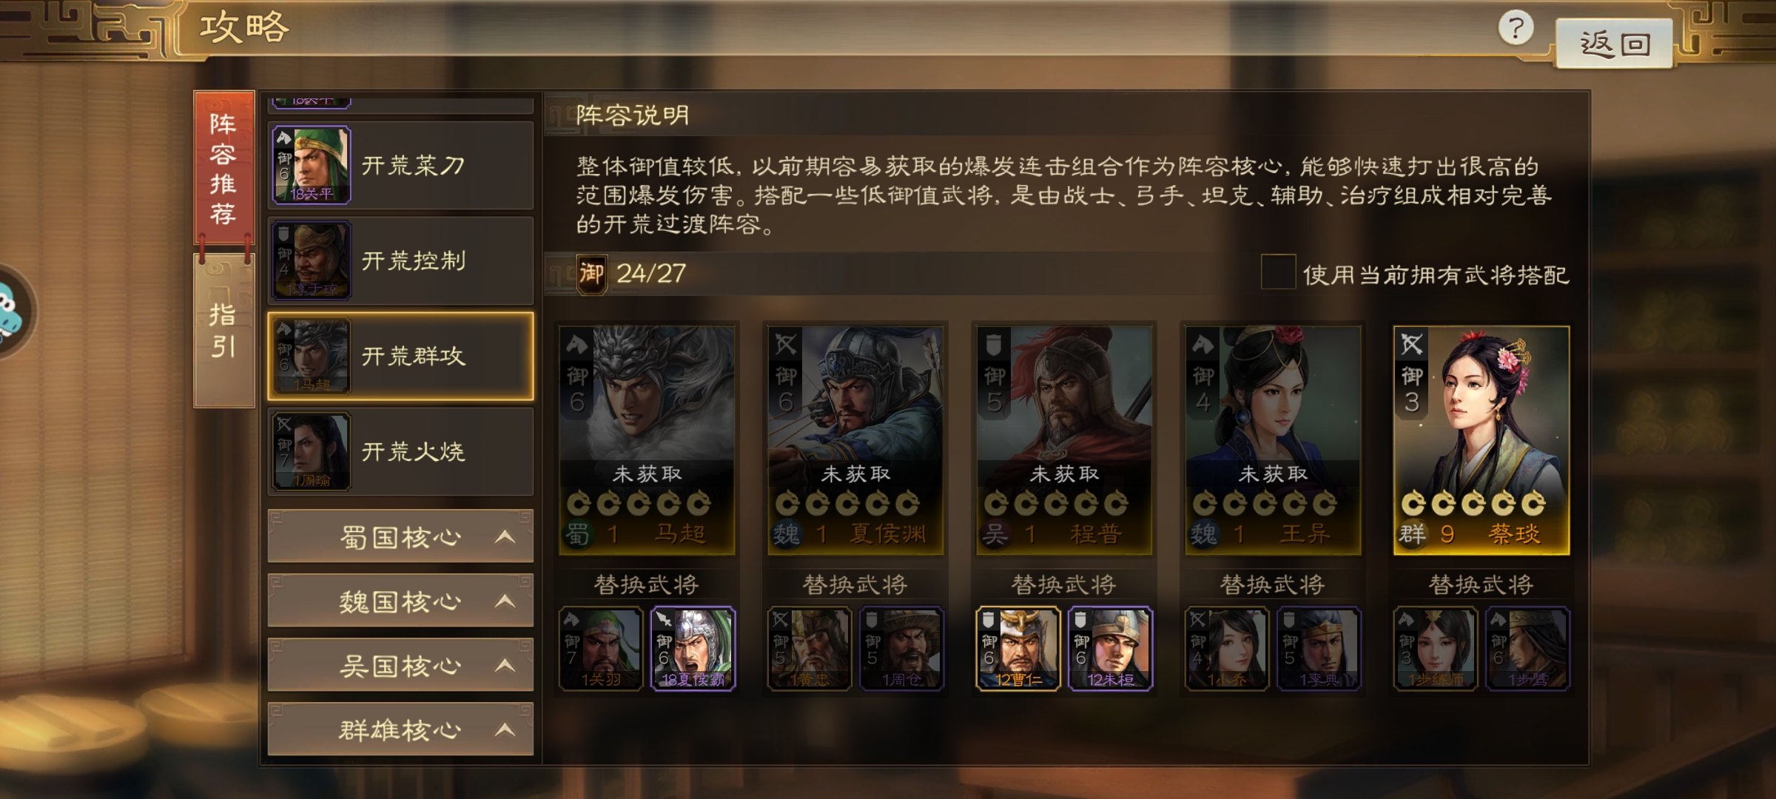This screenshot has height=799, width=1776.
Task: Tap the 朱桓 replacement general icon
Action: (1110, 649)
